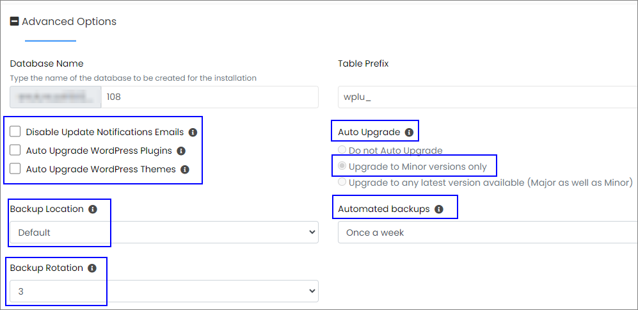Viewport: 638px width, 310px height.
Task: Click the Backup Rotation info icon
Action: click(92, 268)
